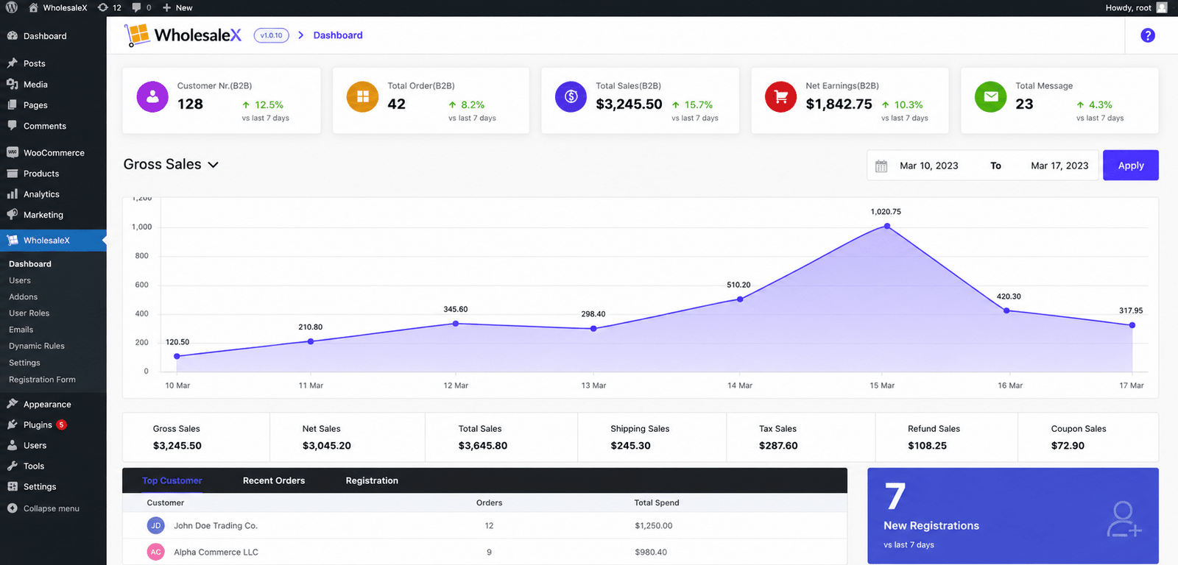The width and height of the screenshot is (1178, 565).
Task: Open WooCommerce in the sidebar
Action: pyautogui.click(x=53, y=153)
